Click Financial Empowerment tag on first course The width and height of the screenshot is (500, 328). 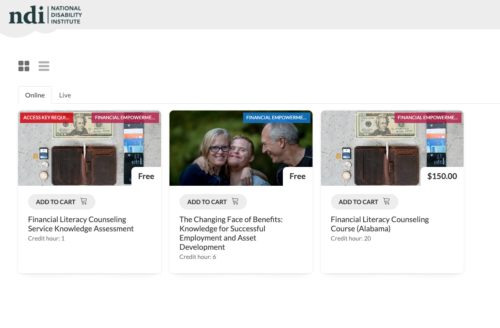tap(125, 118)
